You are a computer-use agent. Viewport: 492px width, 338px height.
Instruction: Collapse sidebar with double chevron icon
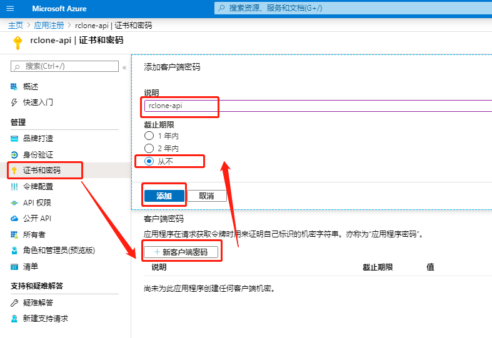click(x=124, y=67)
